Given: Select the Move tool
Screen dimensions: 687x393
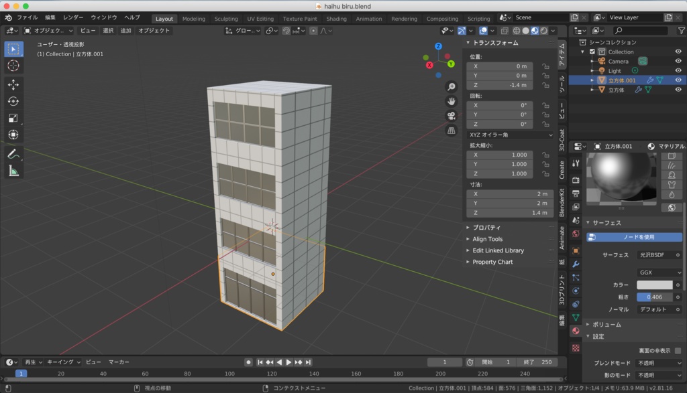Looking at the screenshot, I should point(13,84).
